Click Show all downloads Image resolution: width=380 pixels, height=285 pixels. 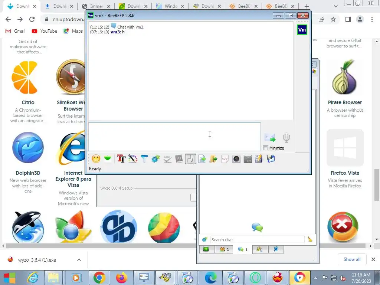(x=352, y=259)
